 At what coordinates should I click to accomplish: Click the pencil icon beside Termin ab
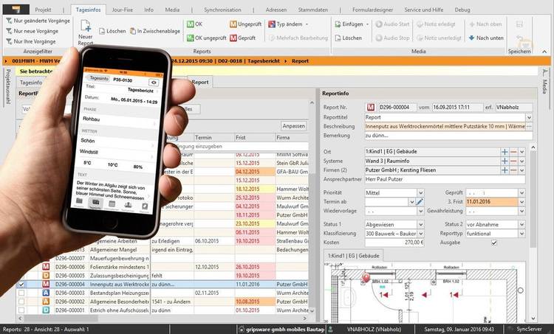(420, 201)
